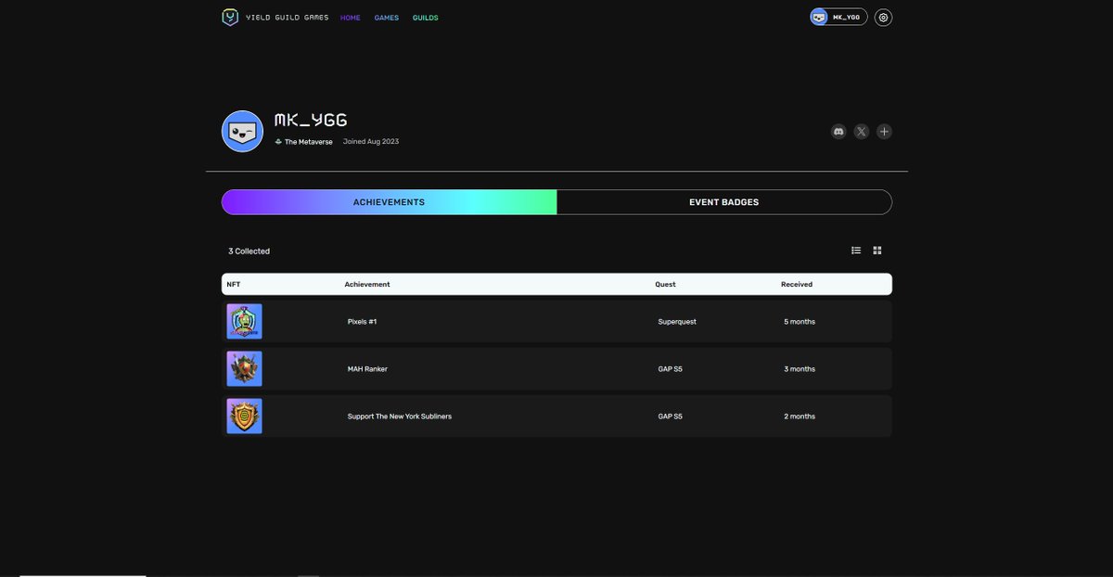This screenshot has height=577, width=1113.
Task: Click the large MK_YGG username heading
Action: pos(311,120)
